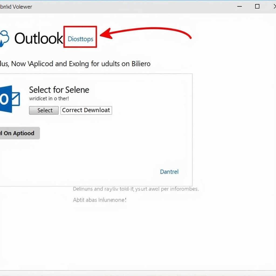Click the Correct Dewnloat button
The width and height of the screenshot is (276, 276).
coord(86,110)
